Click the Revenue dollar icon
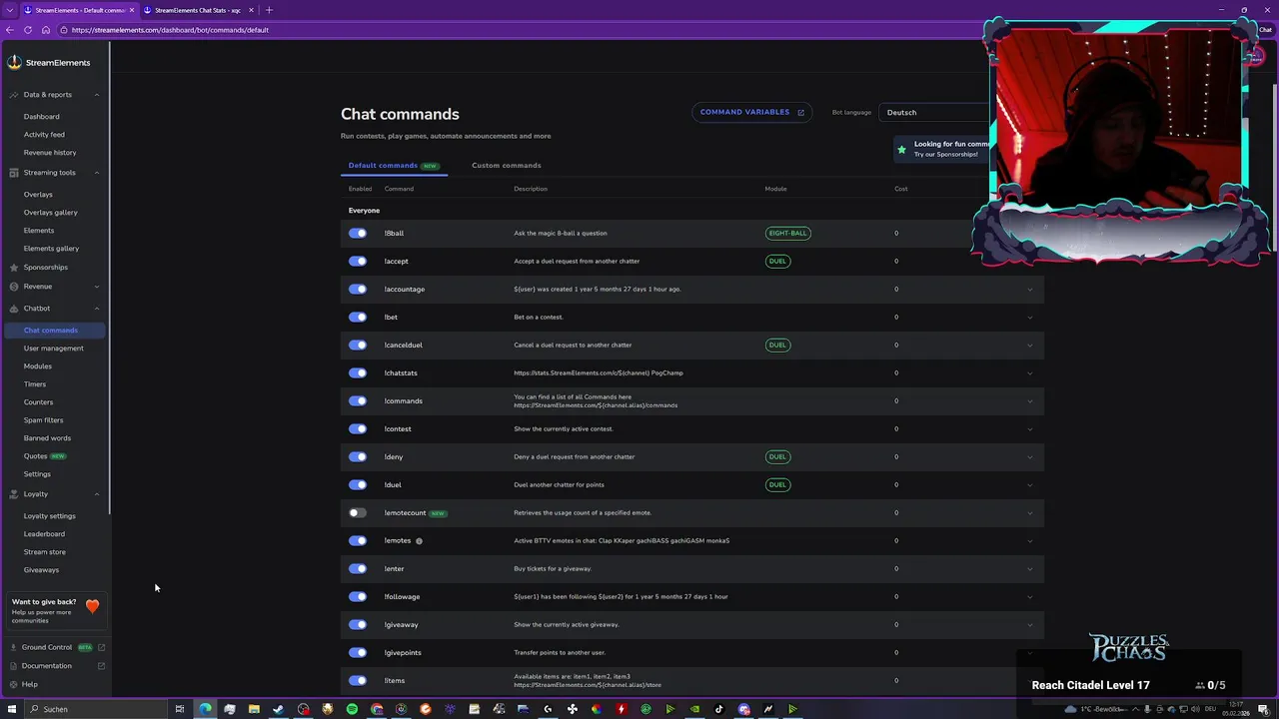 coord(14,287)
